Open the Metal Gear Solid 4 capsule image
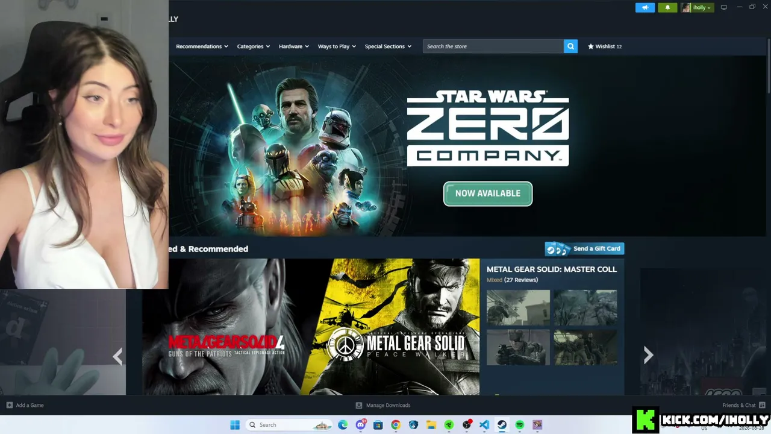Viewport: 771px width, 434px height. 226,327
